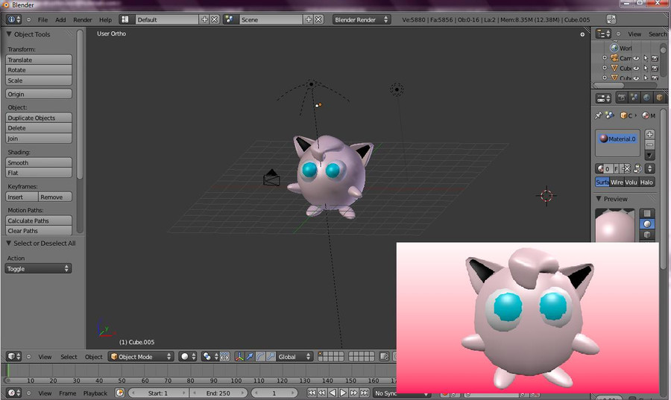Collapse the Object Tools panel
Image resolution: width=671 pixels, height=400 pixels.
[x=8, y=34]
